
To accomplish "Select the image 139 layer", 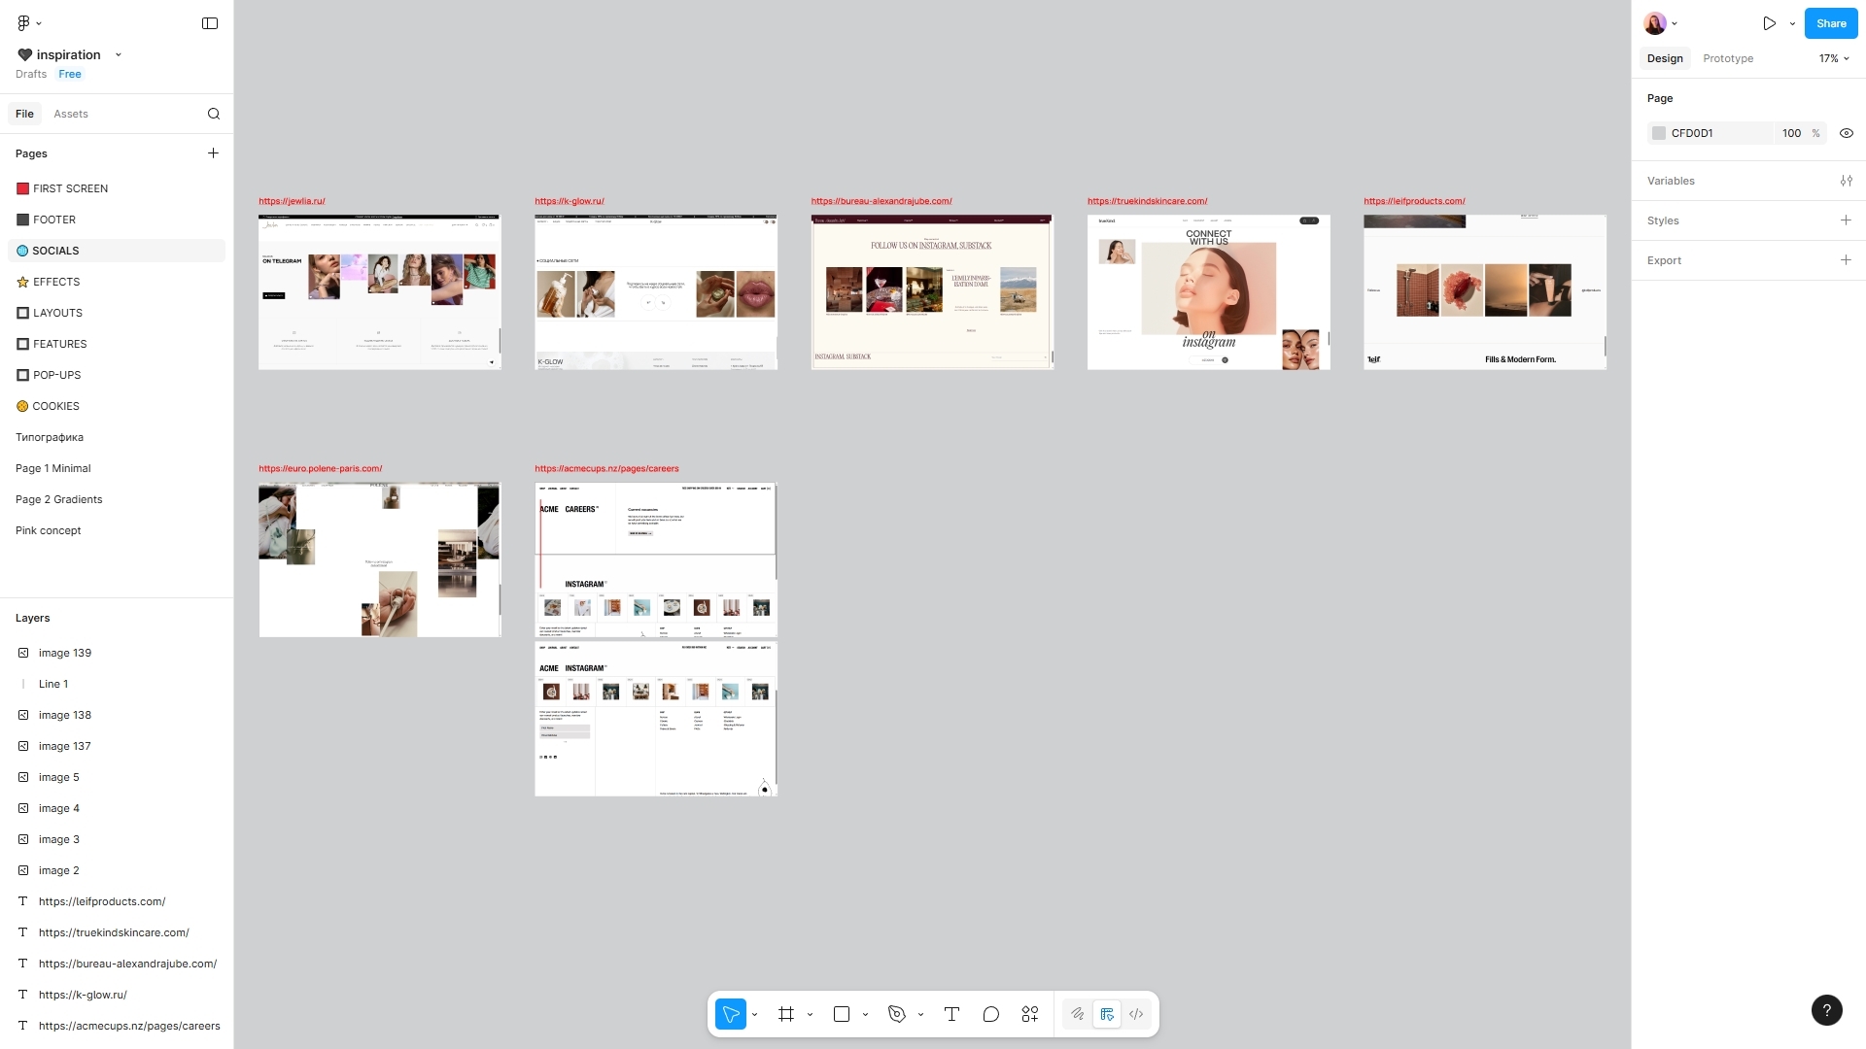I will coord(65,653).
